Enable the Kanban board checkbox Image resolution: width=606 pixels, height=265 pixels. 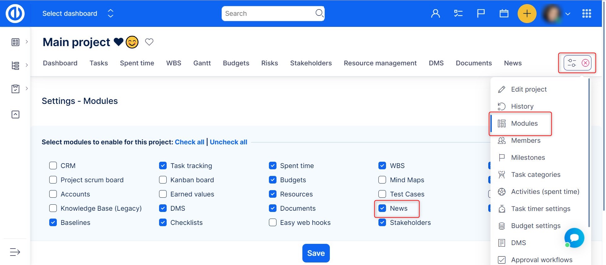point(163,180)
